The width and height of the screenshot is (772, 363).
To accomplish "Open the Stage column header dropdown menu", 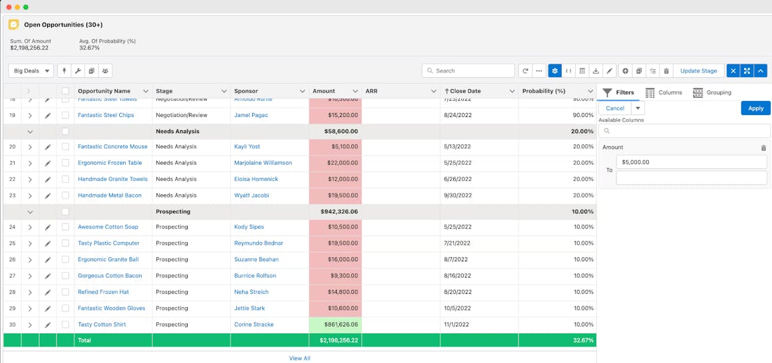I will [223, 91].
